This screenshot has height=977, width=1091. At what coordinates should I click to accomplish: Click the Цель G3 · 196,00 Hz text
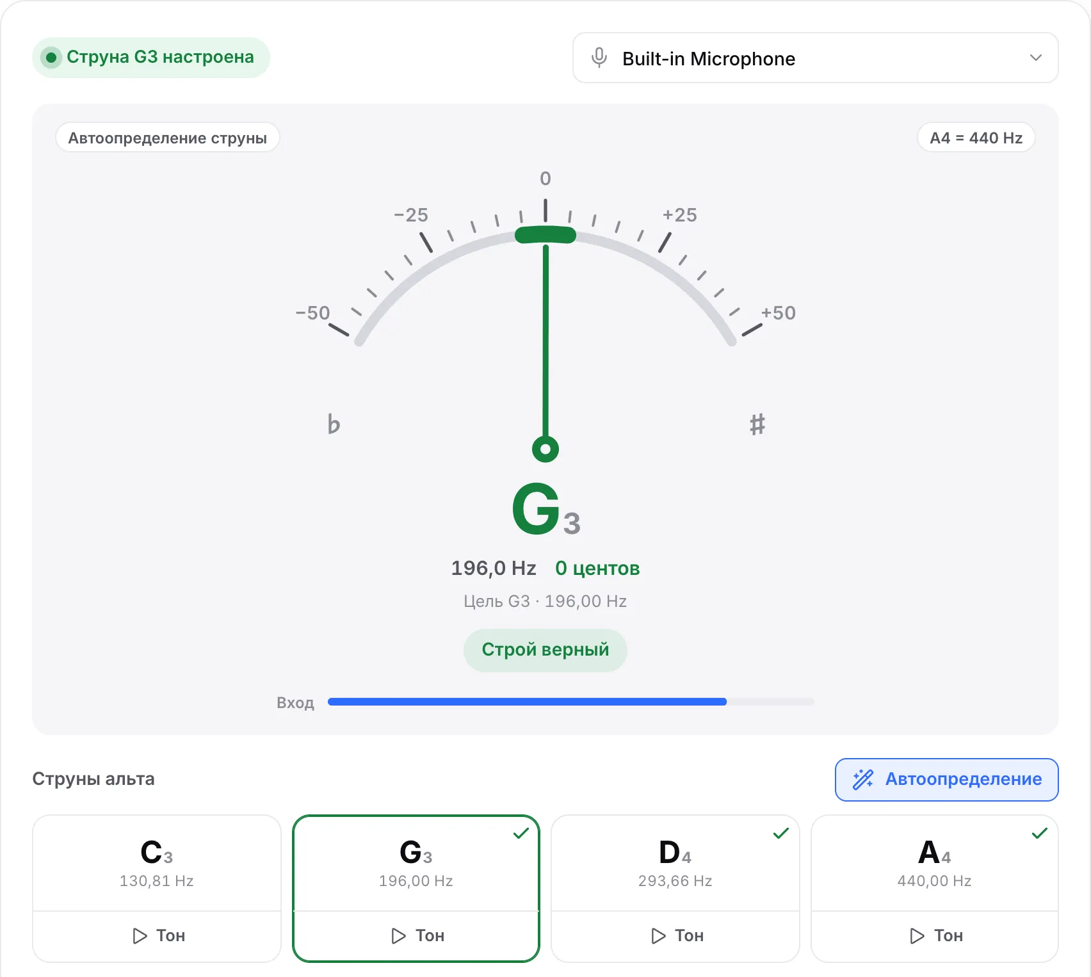[x=545, y=601]
